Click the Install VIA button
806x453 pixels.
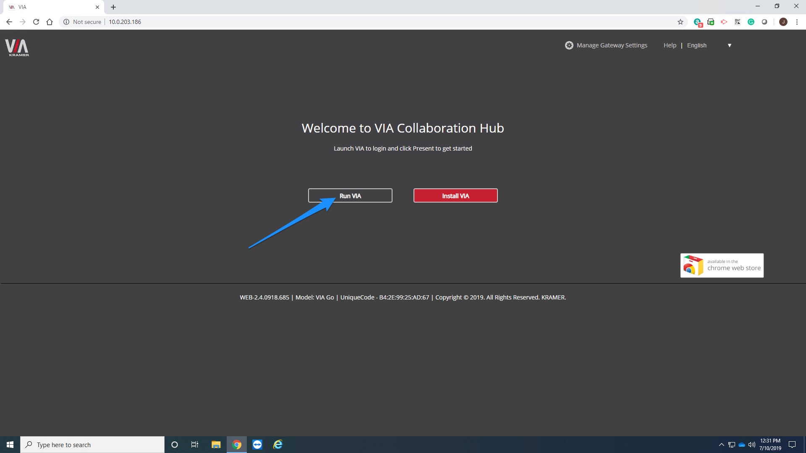pyautogui.click(x=455, y=195)
